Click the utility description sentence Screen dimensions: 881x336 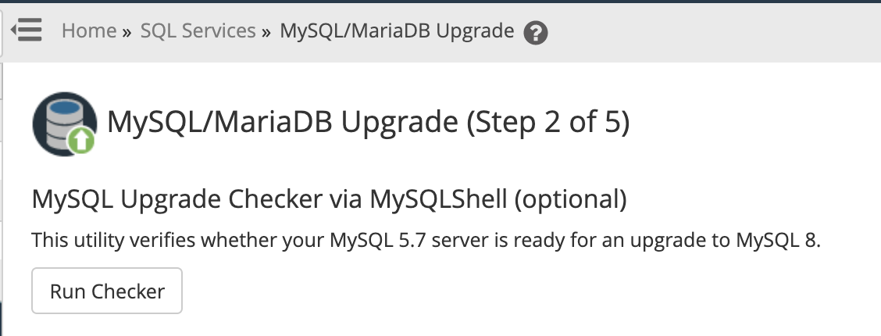click(x=426, y=240)
